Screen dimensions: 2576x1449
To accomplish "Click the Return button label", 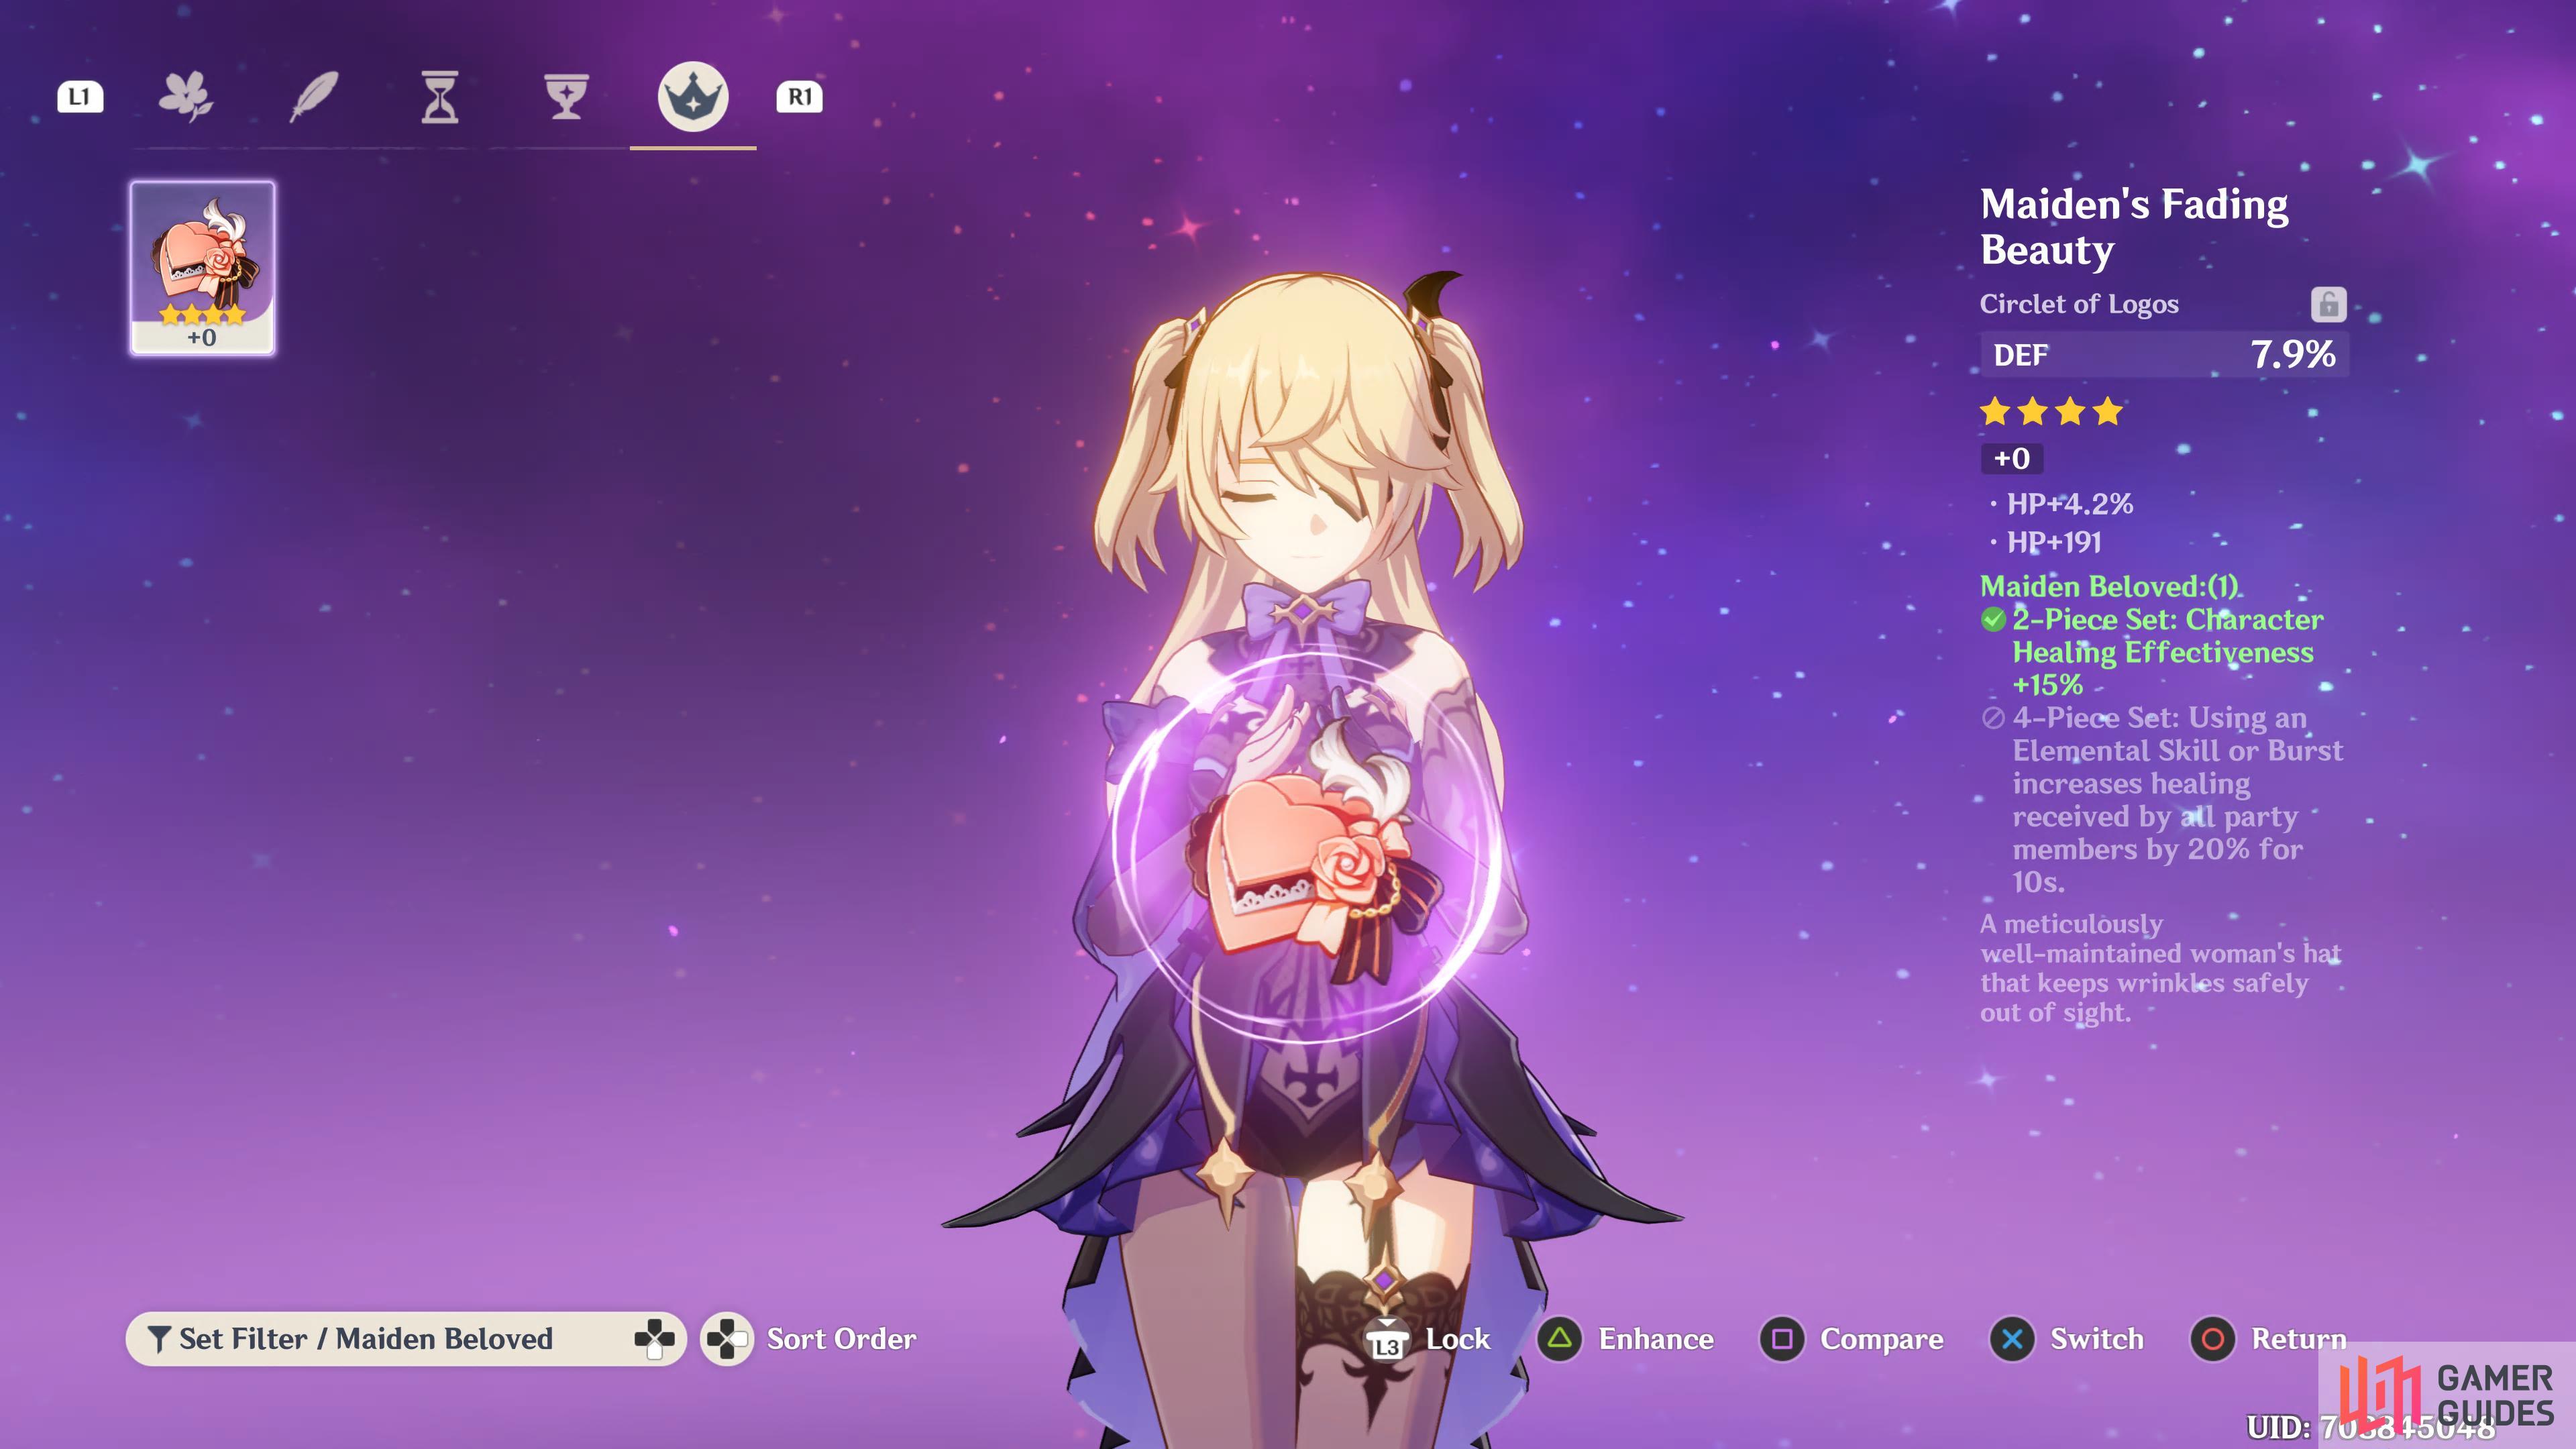I will (2298, 1339).
